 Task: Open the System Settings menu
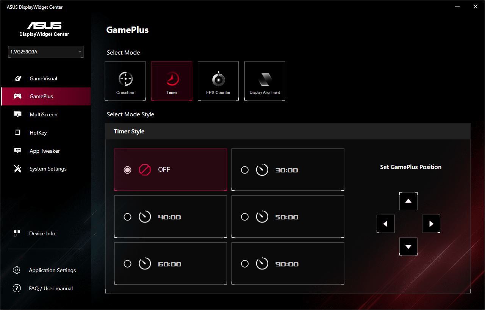click(45, 169)
